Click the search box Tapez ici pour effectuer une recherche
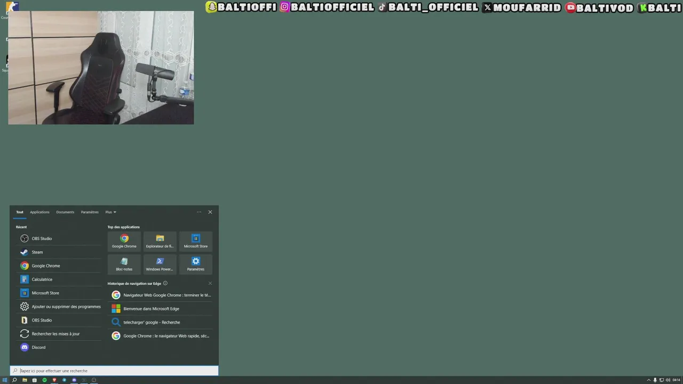The image size is (683, 384). pyautogui.click(x=114, y=371)
